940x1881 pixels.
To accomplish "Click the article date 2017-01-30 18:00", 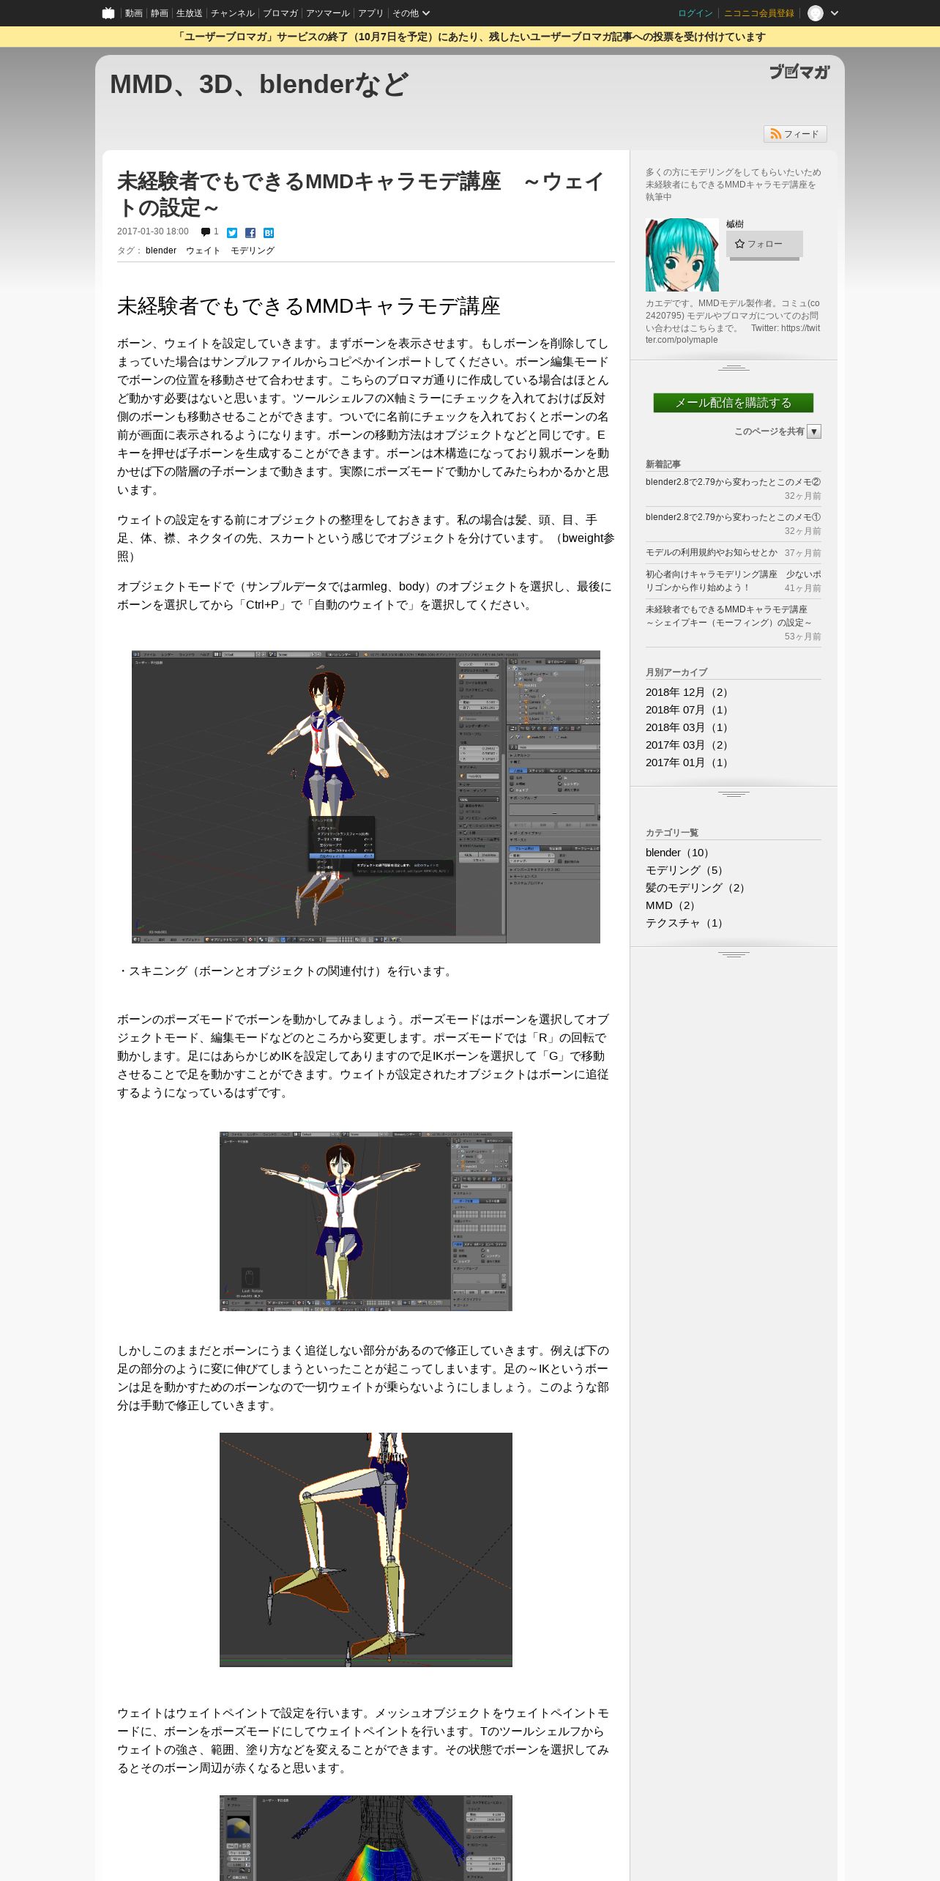I will pyautogui.click(x=153, y=231).
